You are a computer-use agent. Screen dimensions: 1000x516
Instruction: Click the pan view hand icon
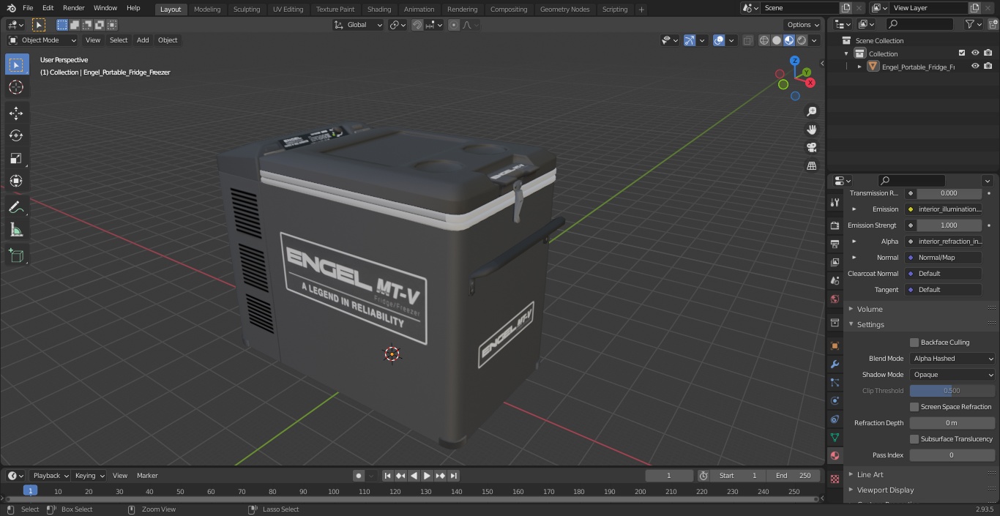click(x=811, y=130)
